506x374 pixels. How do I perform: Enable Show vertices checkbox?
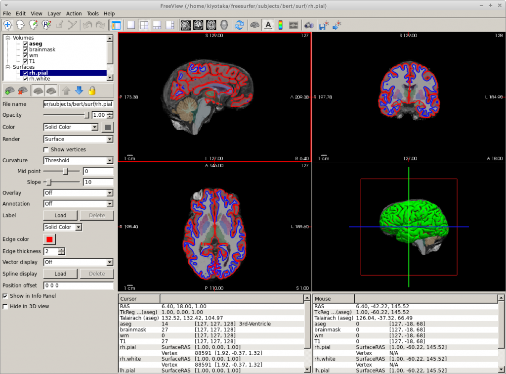tap(46, 149)
